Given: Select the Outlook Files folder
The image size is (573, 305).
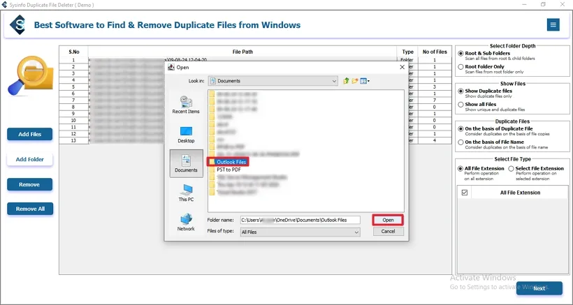Looking at the screenshot, I should (228, 162).
